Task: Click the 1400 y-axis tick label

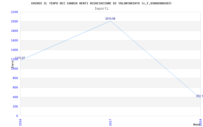Action: [14, 50]
